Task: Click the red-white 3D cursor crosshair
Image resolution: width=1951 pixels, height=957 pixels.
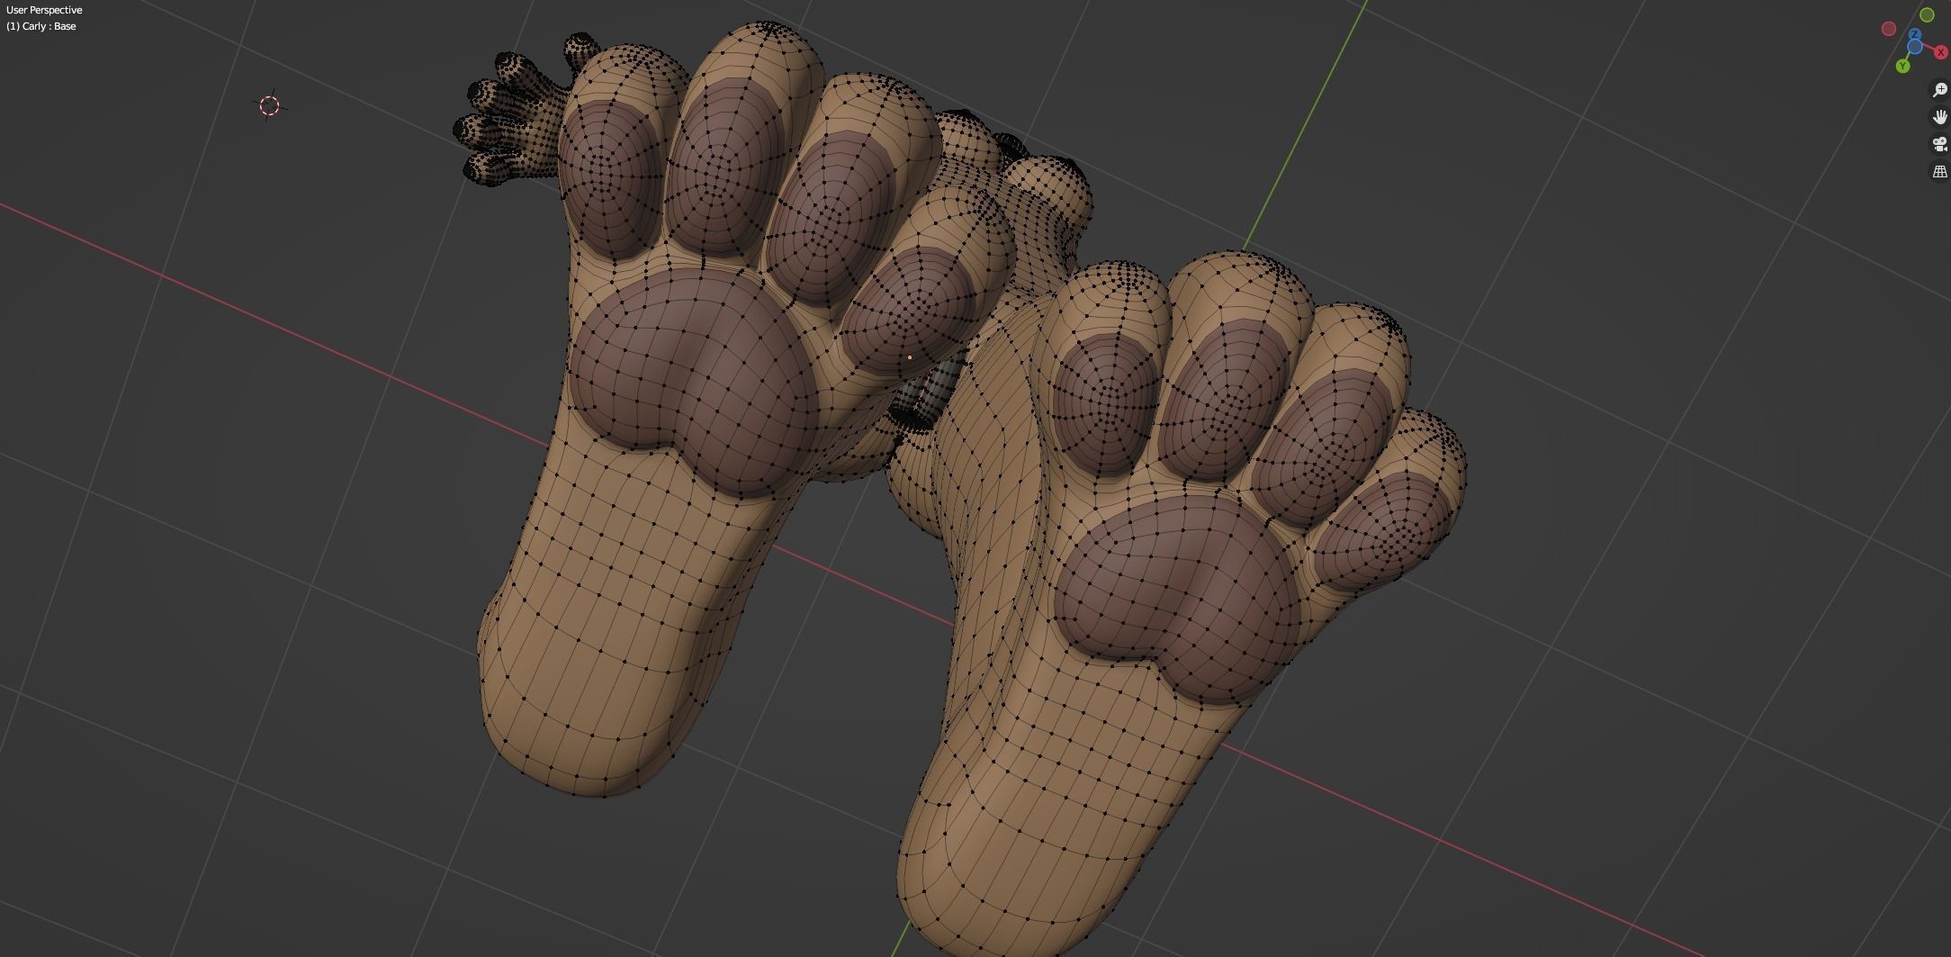Action: (270, 106)
